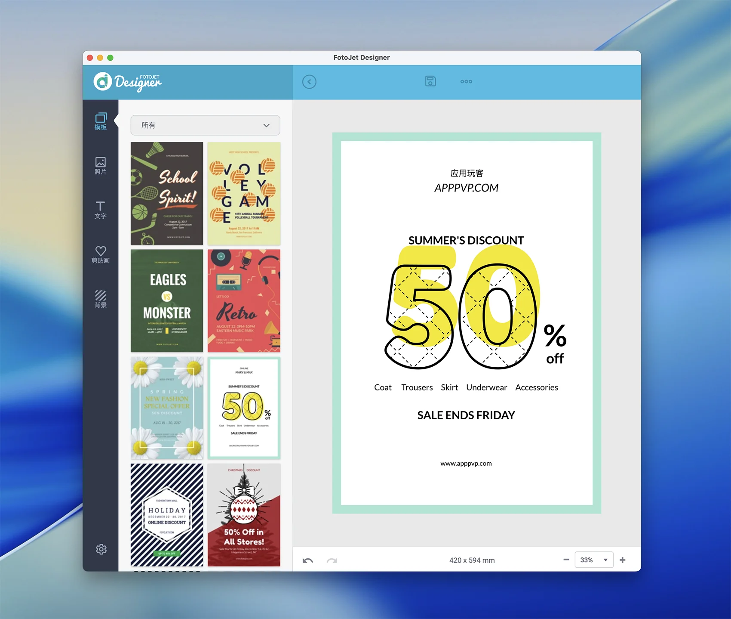Choose the School Spirit template
The height and width of the screenshot is (619, 731).
tap(167, 193)
